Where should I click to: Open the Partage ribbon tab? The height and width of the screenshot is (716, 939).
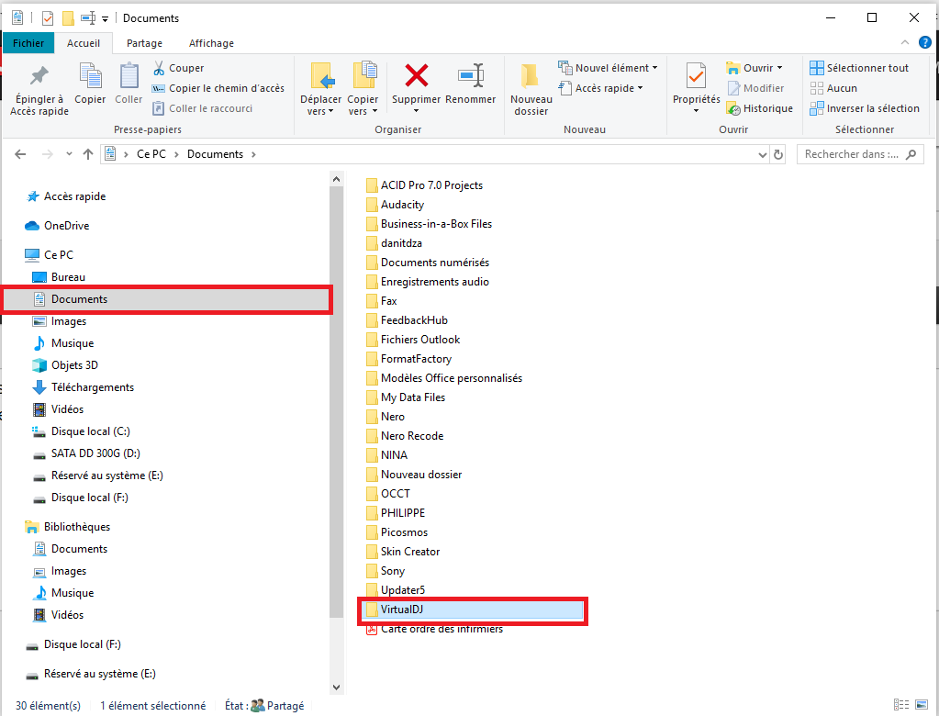click(144, 43)
